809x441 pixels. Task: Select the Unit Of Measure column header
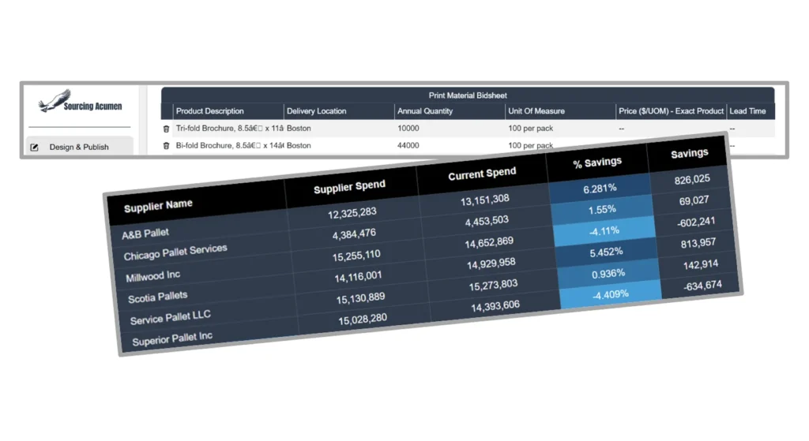560,111
